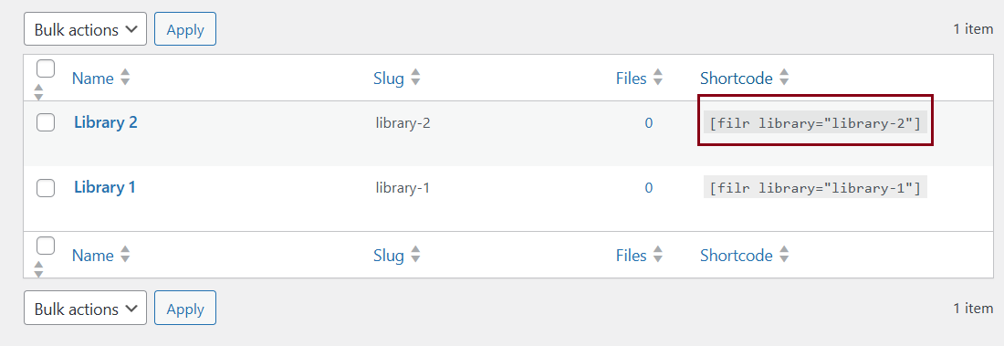Check the Library 2 row checkbox

(46, 122)
